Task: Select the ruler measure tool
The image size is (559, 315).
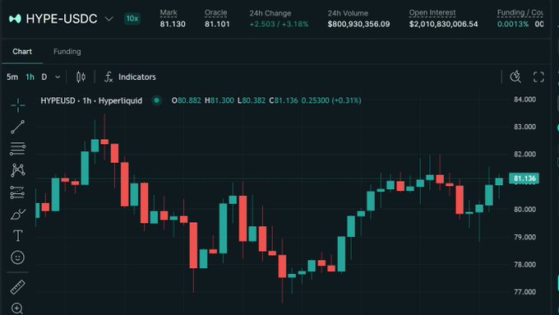Action: pyautogui.click(x=18, y=287)
